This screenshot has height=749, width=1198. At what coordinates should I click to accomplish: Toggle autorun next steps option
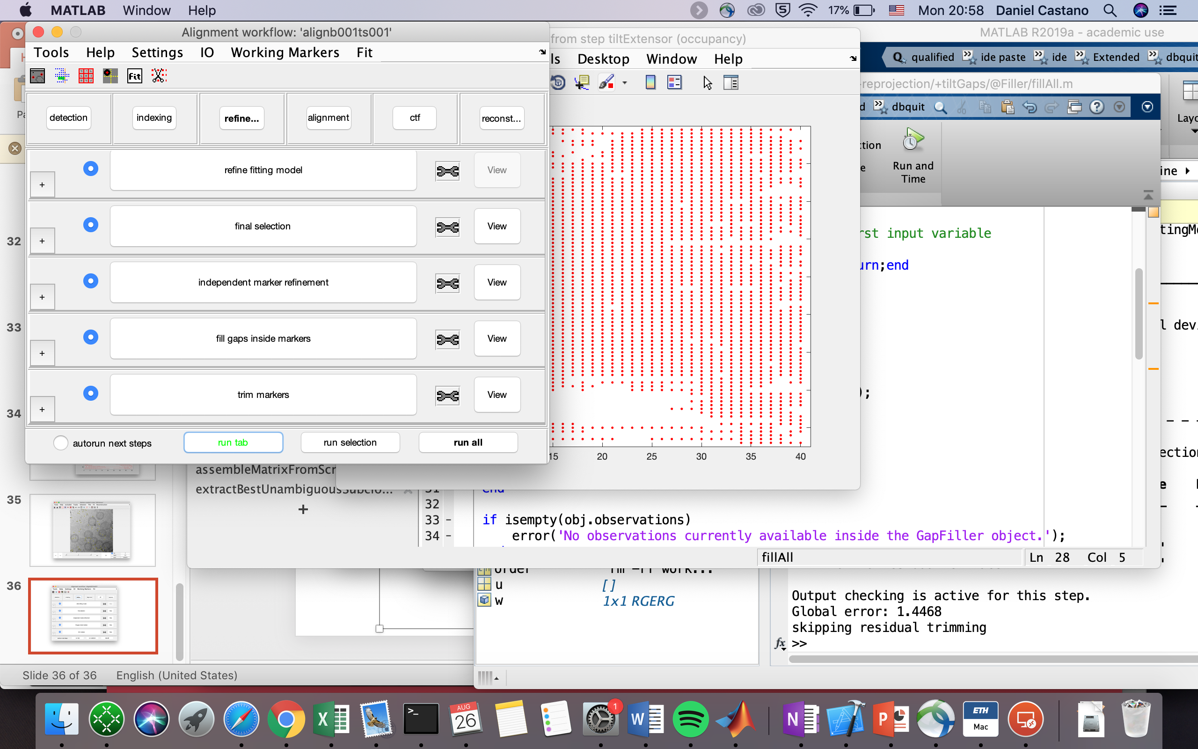pos(60,443)
